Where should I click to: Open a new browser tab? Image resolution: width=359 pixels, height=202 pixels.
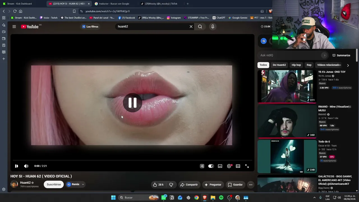tap(188, 4)
